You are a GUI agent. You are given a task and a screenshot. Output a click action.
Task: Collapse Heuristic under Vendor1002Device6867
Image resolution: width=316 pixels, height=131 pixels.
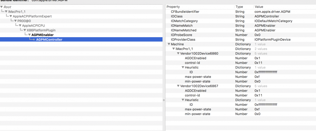click(x=183, y=100)
